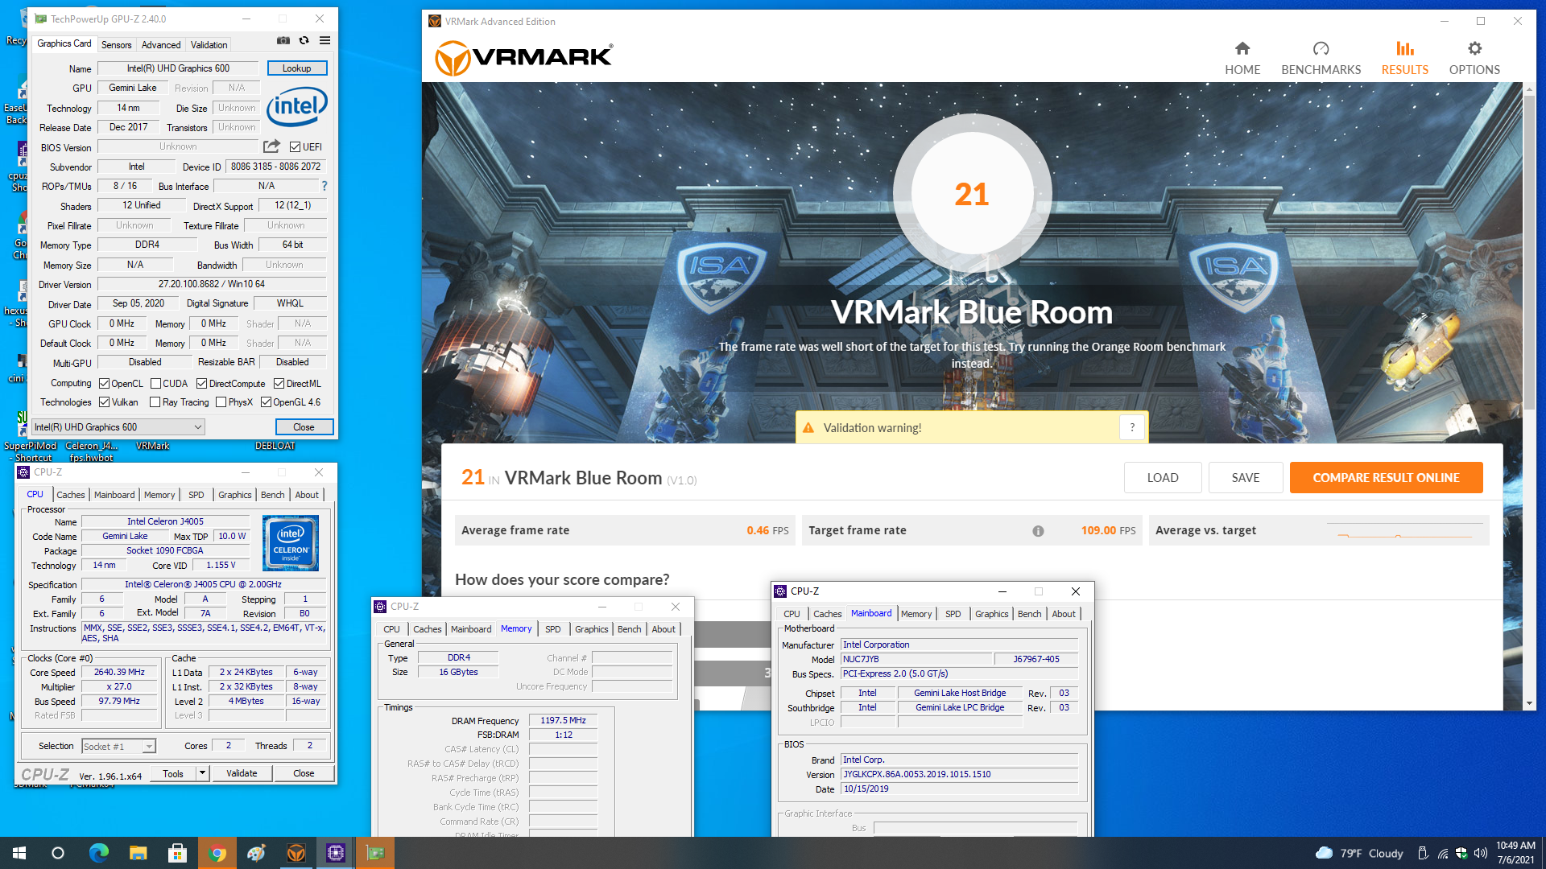1546x869 pixels.
Task: Toggle the CUDA checkbox
Action: pyautogui.click(x=155, y=384)
